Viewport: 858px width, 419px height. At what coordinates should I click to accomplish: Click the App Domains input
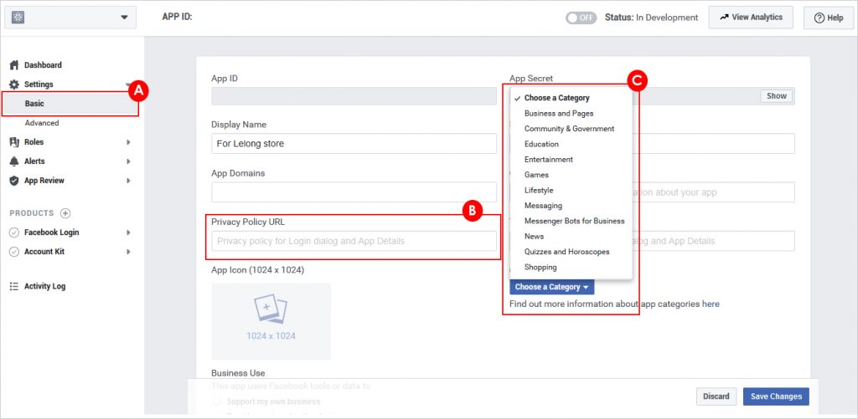click(354, 192)
